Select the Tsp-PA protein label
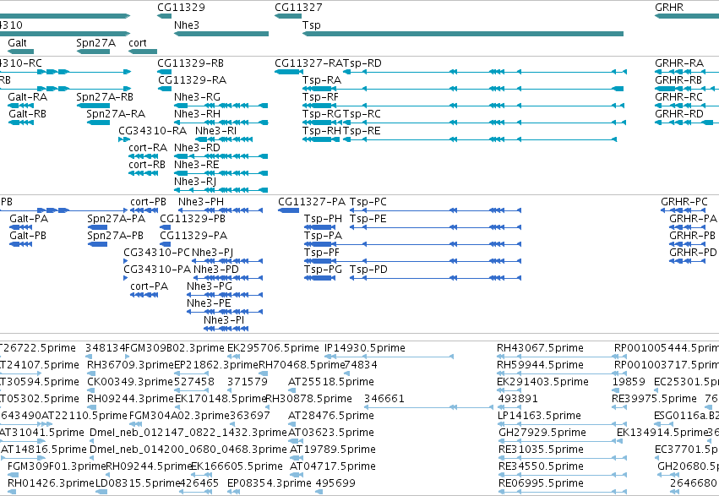 (x=323, y=236)
